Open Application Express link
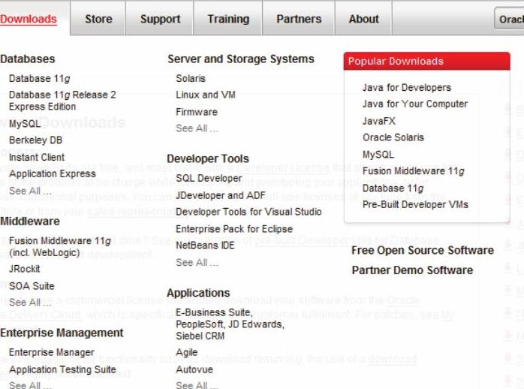 pos(53,173)
